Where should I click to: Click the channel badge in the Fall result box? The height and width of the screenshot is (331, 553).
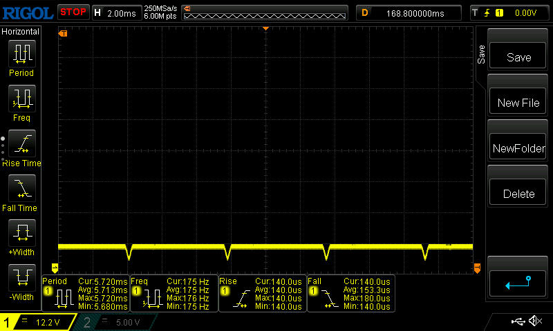point(313,291)
